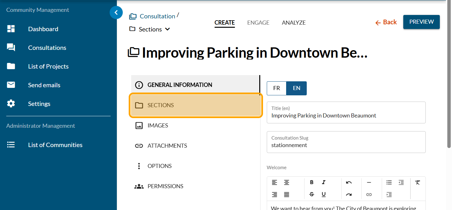
Task: Switch language to FR
Action: point(276,88)
